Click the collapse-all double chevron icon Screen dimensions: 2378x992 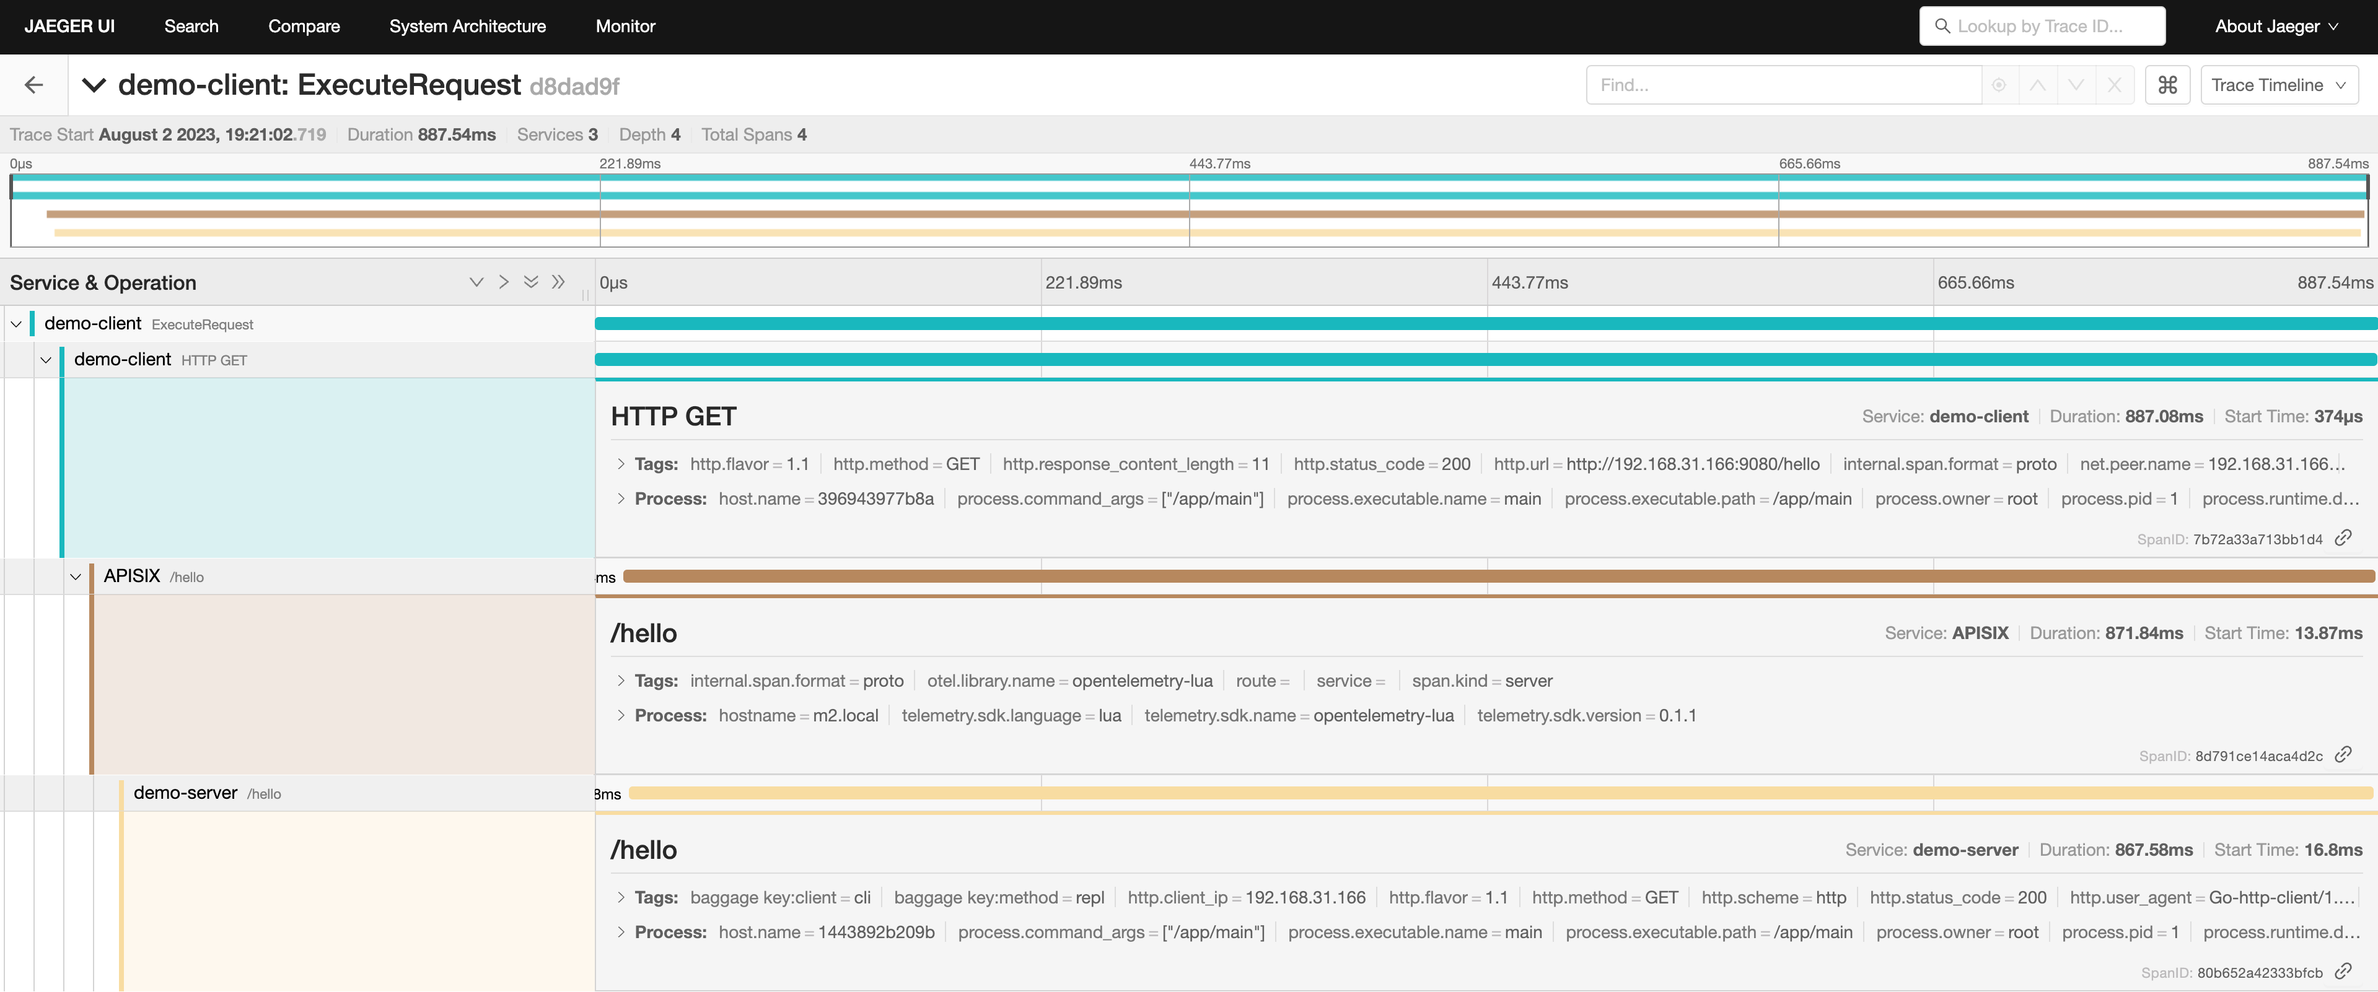(558, 282)
